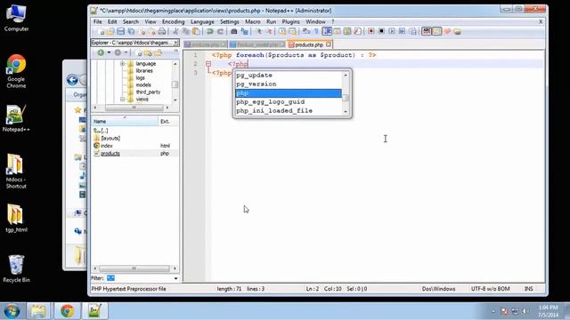The height and width of the screenshot is (320, 570).
Task: Click the New file icon in the toolbar
Action: [102, 32]
